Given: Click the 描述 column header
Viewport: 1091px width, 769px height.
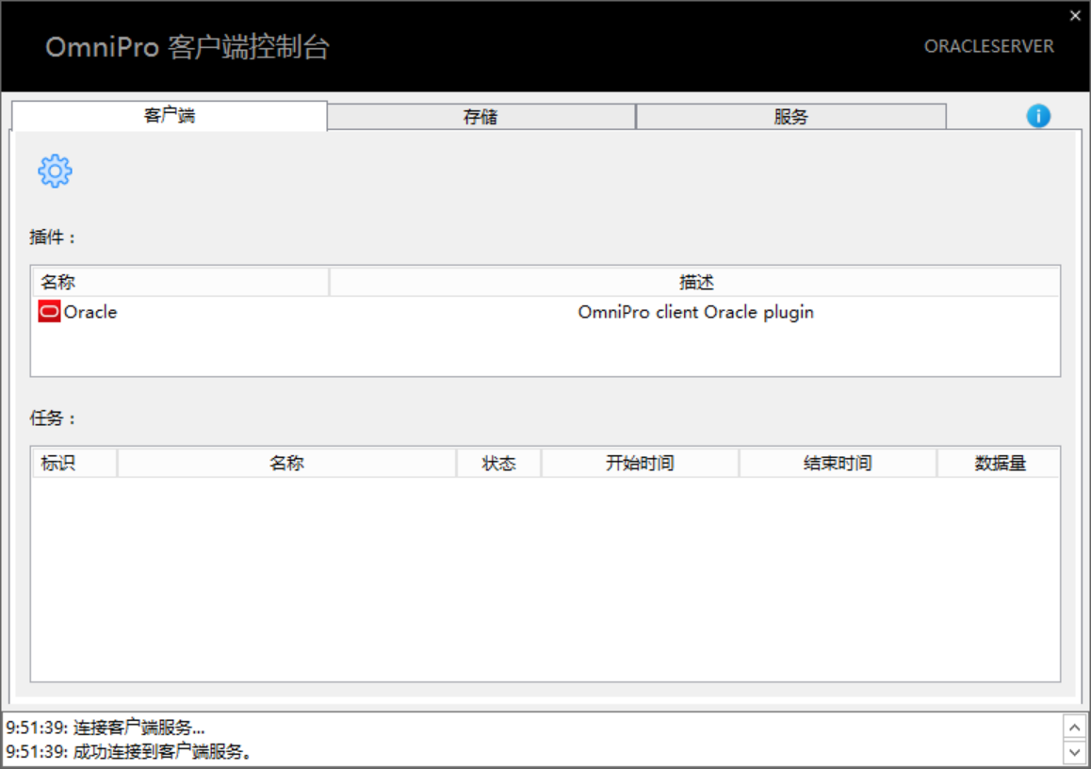Looking at the screenshot, I should click(x=695, y=283).
